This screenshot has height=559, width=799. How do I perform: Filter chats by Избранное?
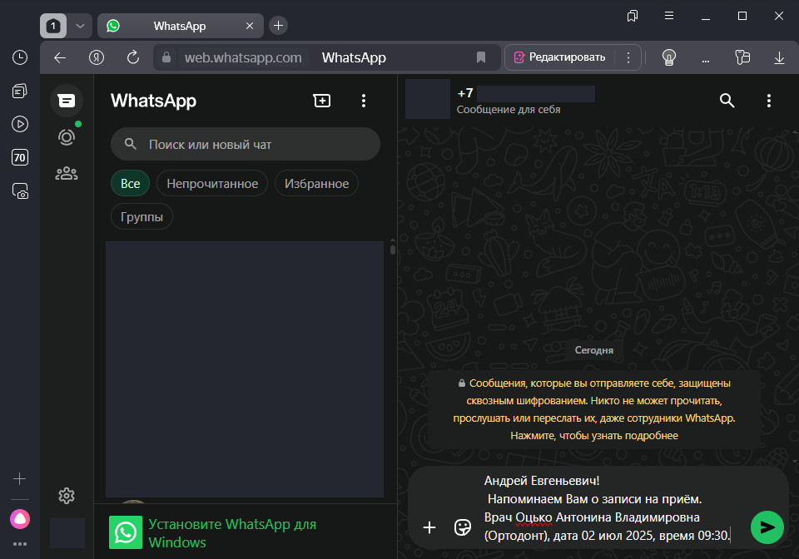click(316, 184)
